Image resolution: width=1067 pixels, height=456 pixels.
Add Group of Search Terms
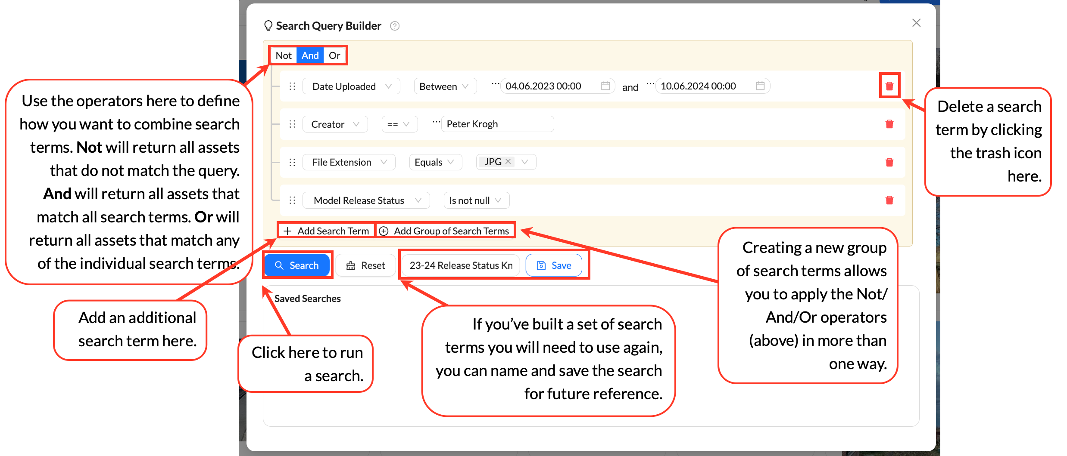pos(445,231)
